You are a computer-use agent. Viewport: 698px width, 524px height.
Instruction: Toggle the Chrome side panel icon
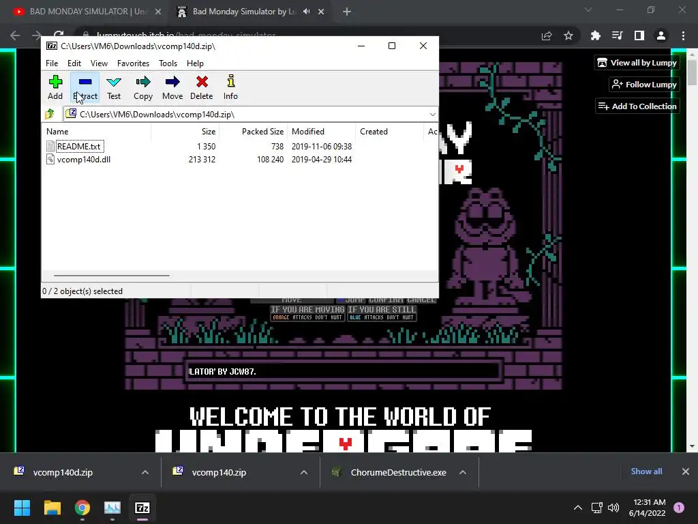point(639,35)
